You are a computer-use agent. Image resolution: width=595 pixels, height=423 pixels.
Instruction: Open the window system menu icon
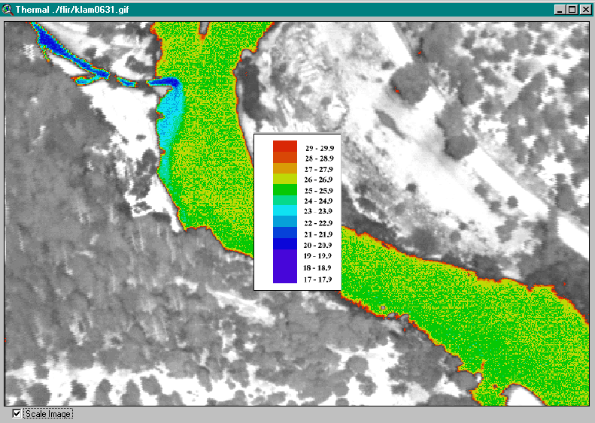coord(8,10)
